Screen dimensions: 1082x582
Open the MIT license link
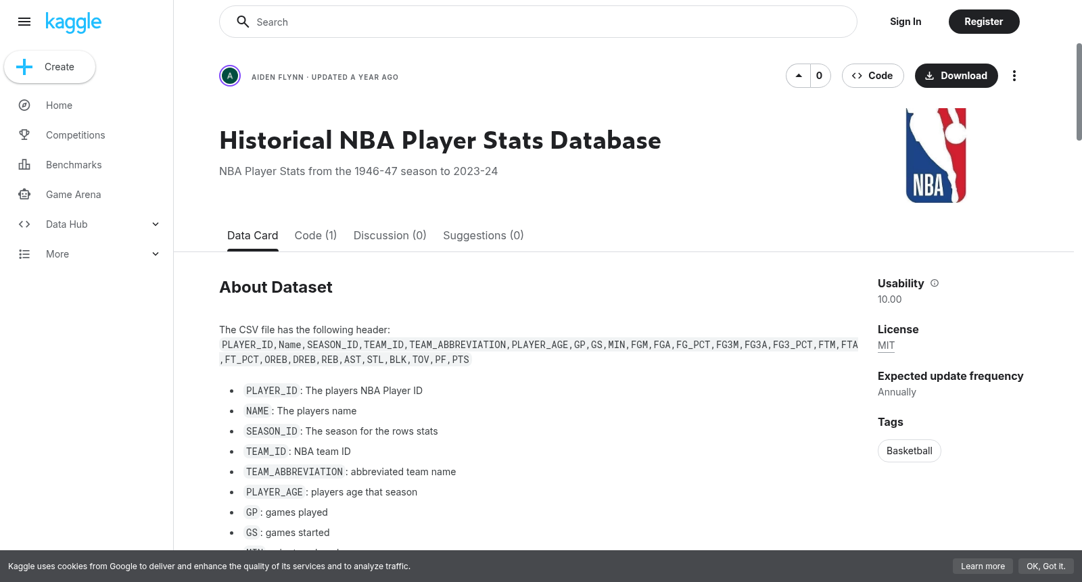(x=886, y=345)
